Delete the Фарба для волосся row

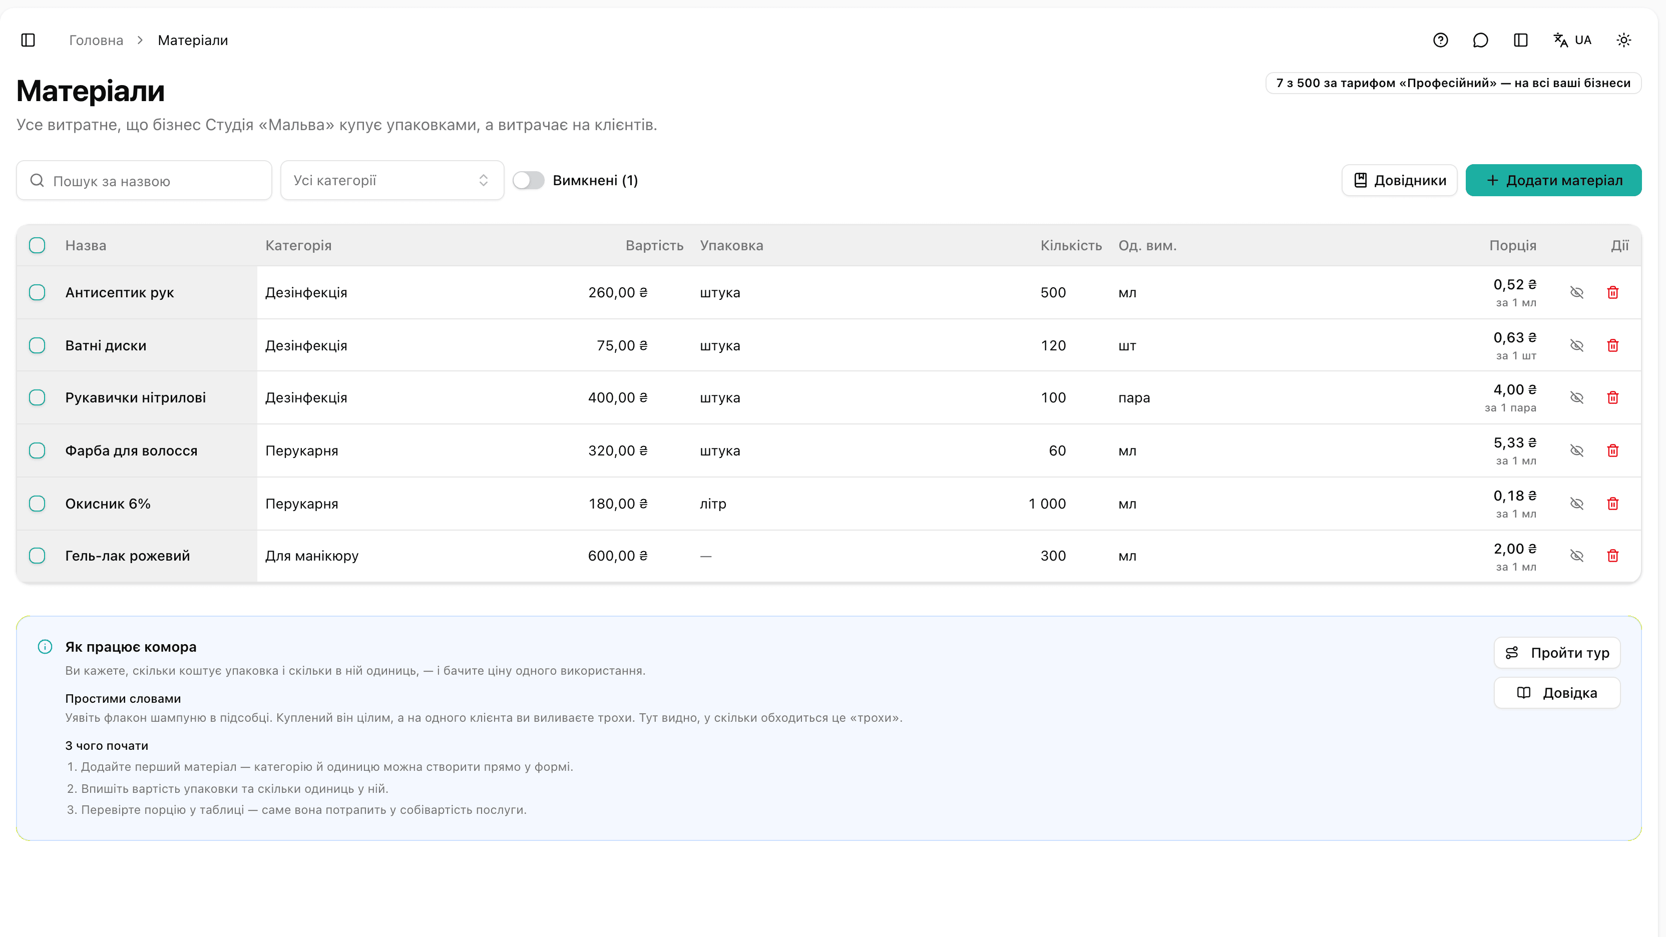[x=1613, y=450]
